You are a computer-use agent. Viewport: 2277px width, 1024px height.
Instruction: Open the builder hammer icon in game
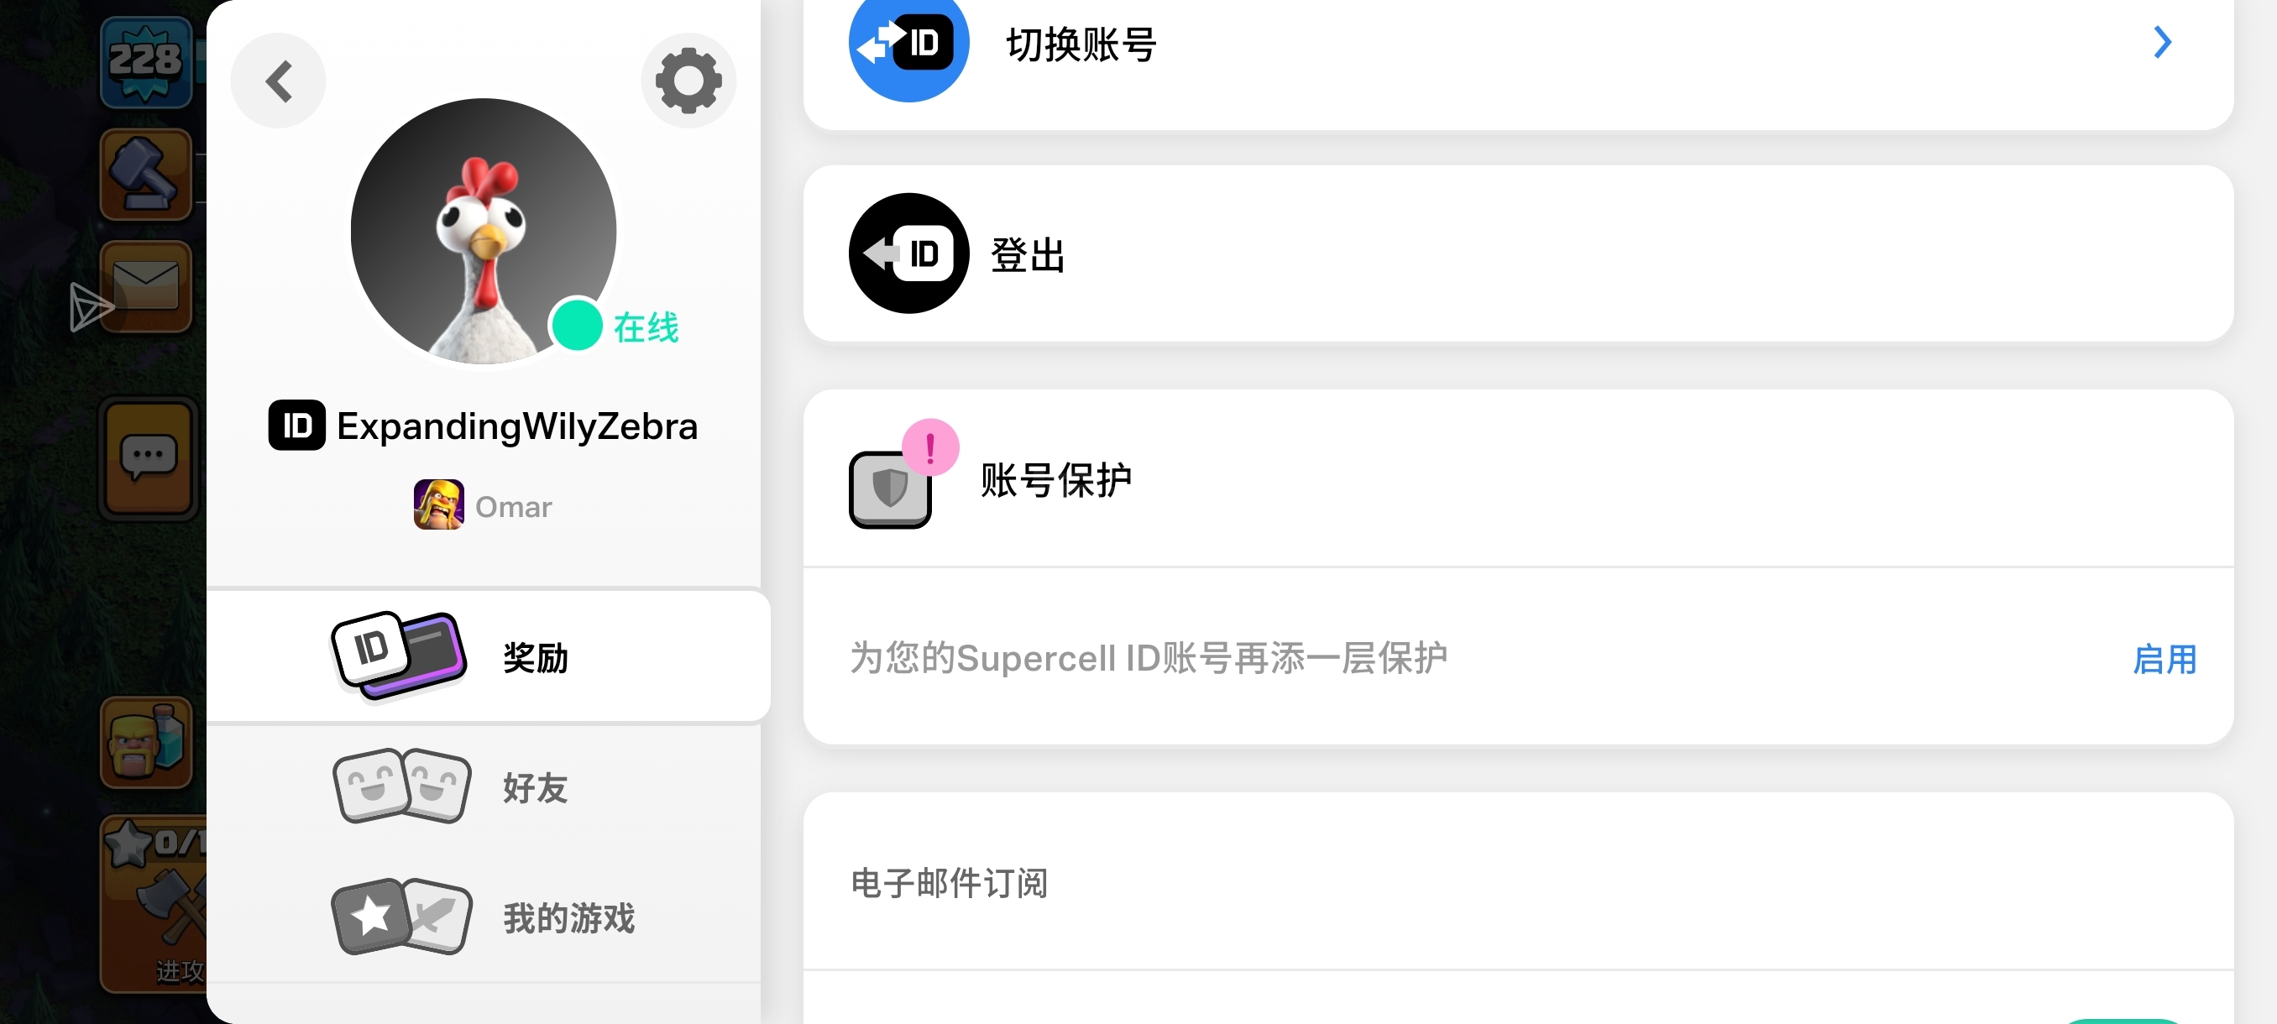click(146, 174)
